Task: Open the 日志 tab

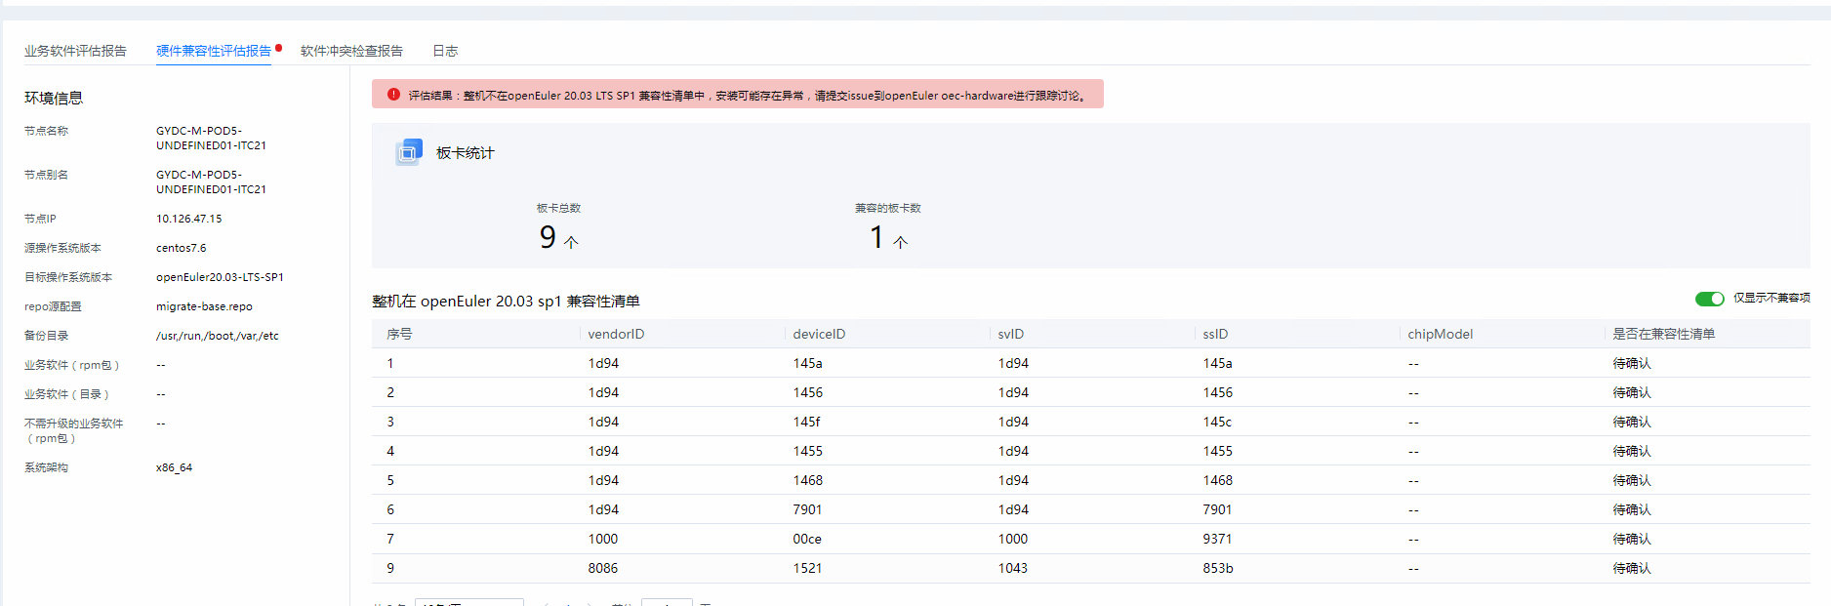Action: tap(445, 51)
